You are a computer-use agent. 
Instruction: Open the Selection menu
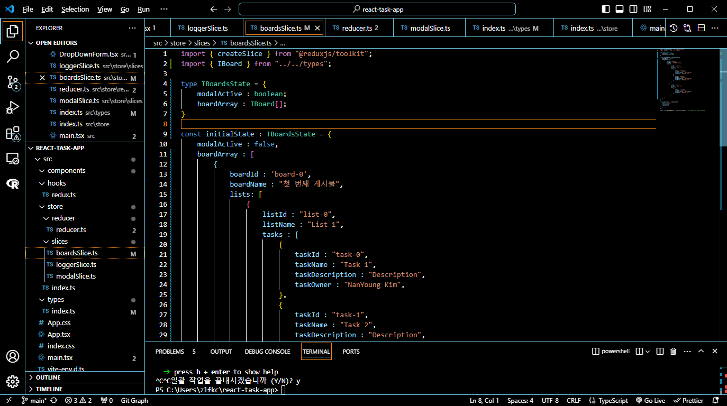[75, 10]
